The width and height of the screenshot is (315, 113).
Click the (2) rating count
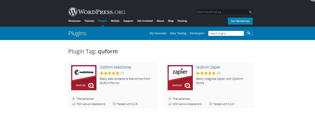pos(219,73)
